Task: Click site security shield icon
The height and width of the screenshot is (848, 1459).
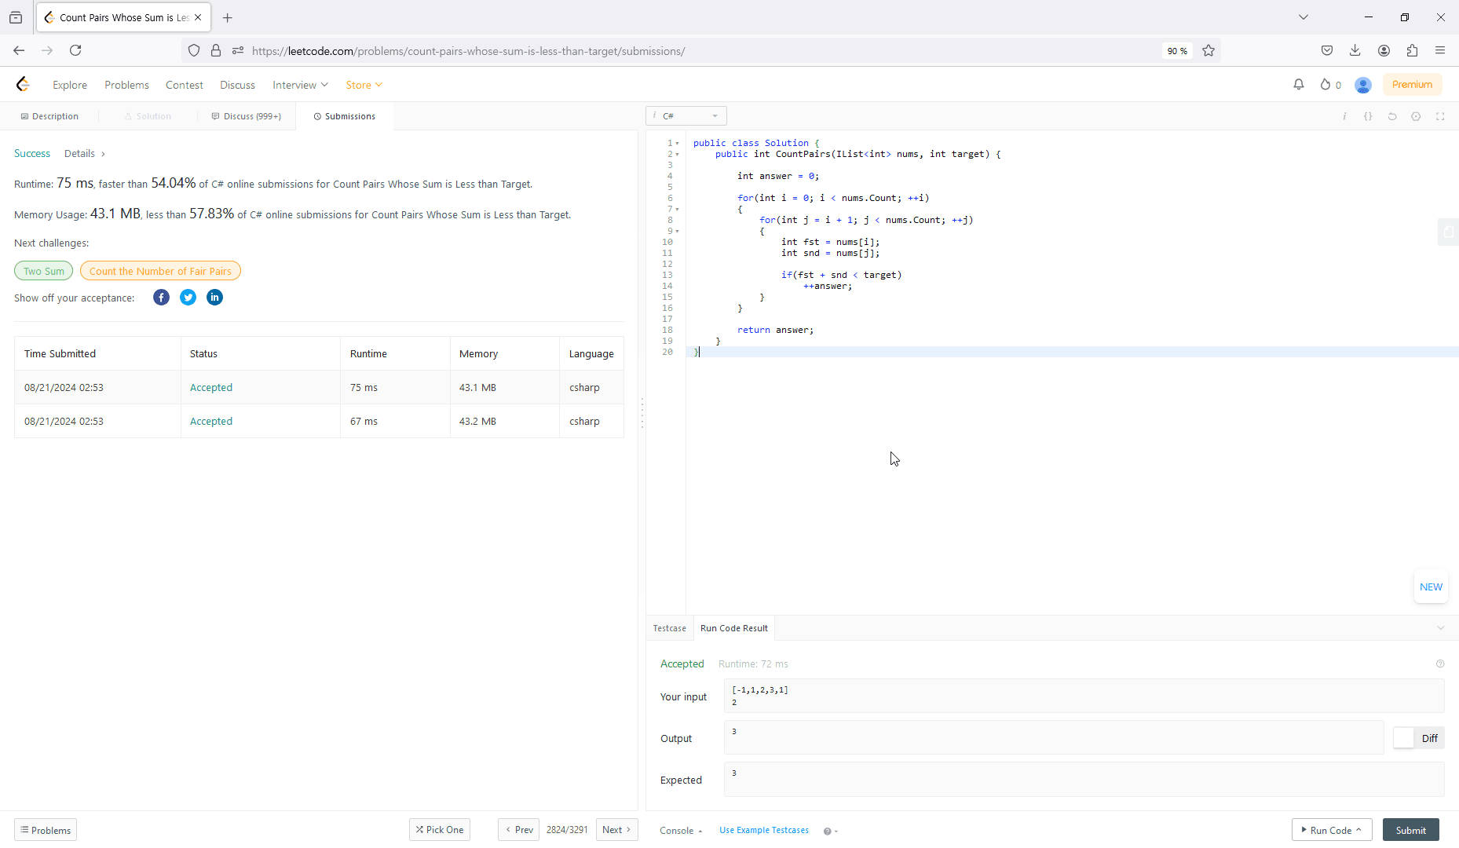Action: tap(194, 50)
